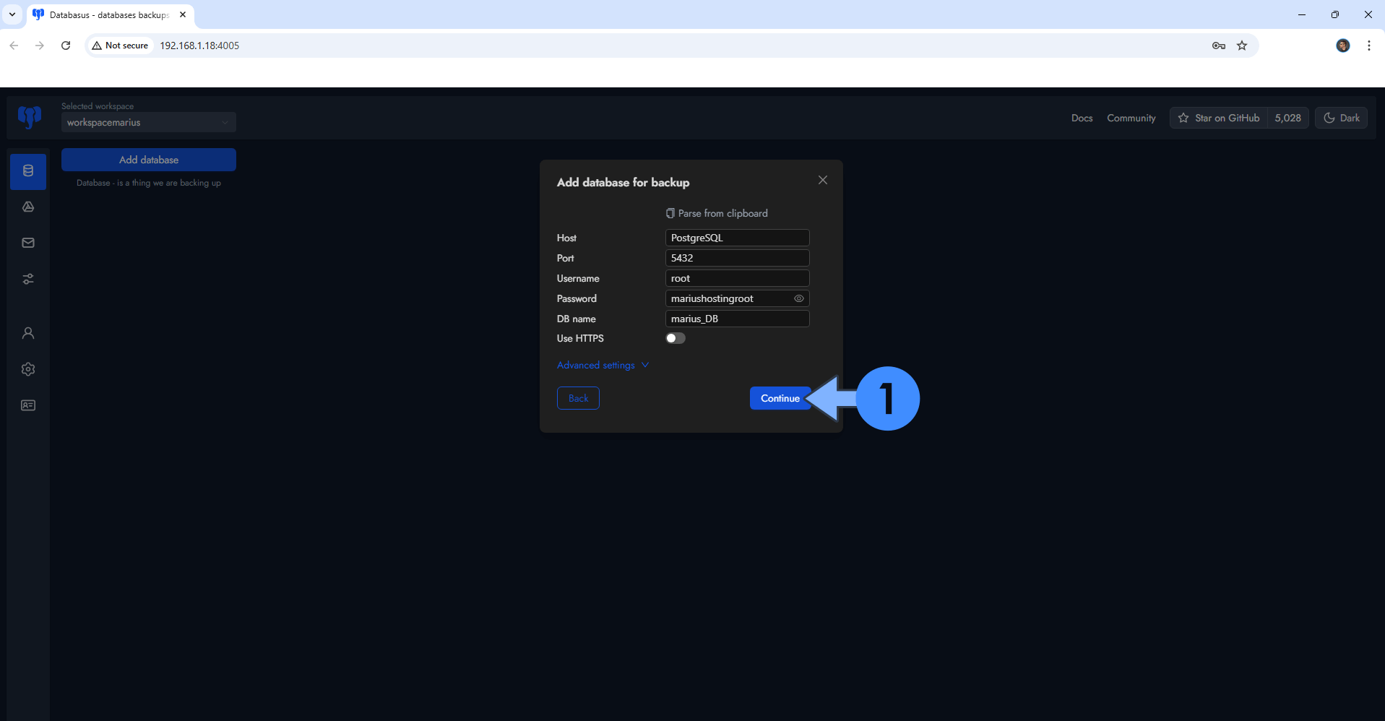
Task: Click the Databasus logo icon
Action: [x=30, y=117]
